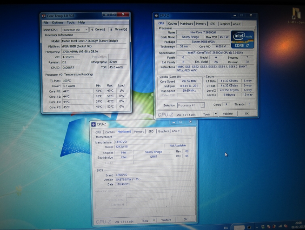Click motherboard model '4243W18' in CPU-Z
This screenshot has width=305, height=230.
click(139, 147)
